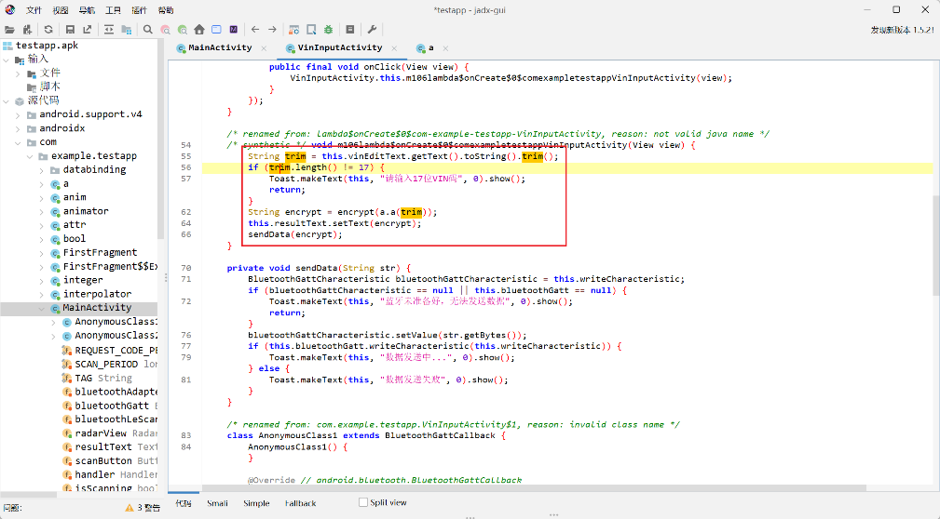Click the save all (floppy disk) icon

(x=70, y=30)
